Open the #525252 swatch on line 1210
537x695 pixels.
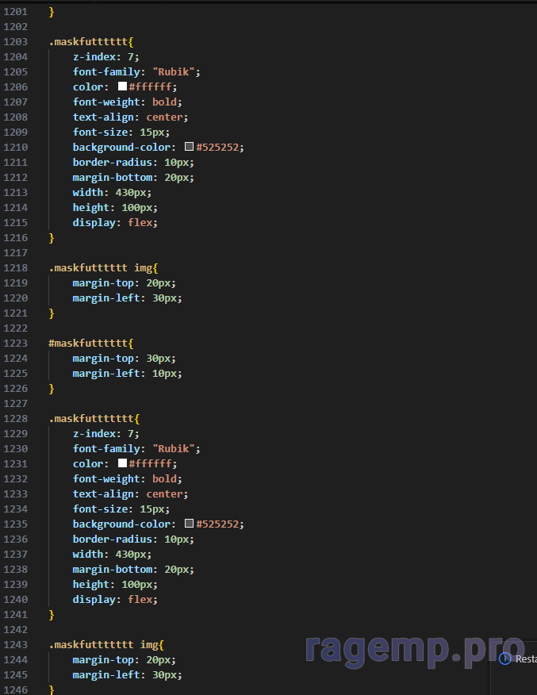[x=189, y=147]
